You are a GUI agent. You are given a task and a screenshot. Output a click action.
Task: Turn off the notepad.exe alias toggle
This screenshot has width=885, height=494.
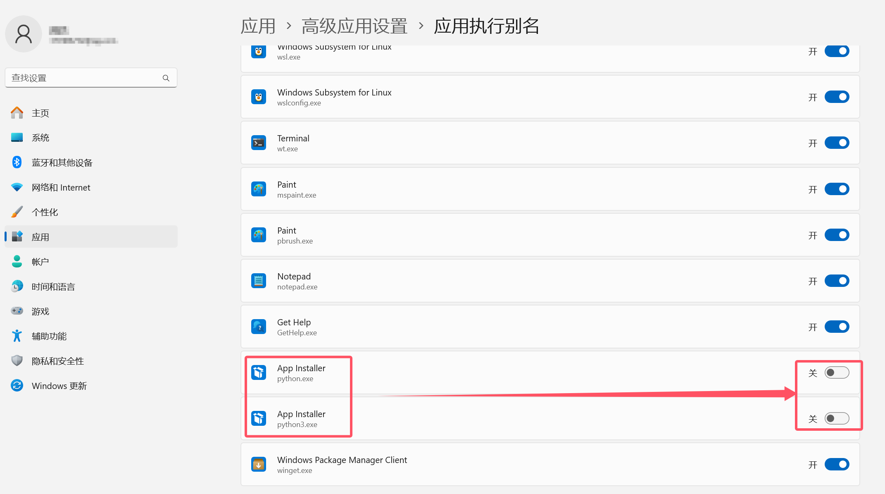[x=837, y=281]
